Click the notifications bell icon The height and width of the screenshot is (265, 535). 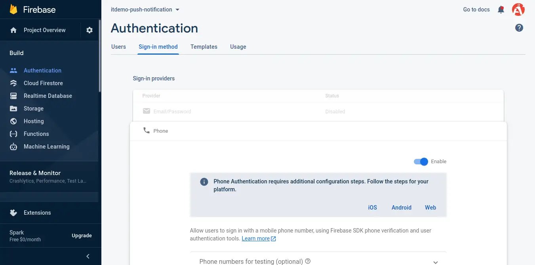pyautogui.click(x=501, y=10)
